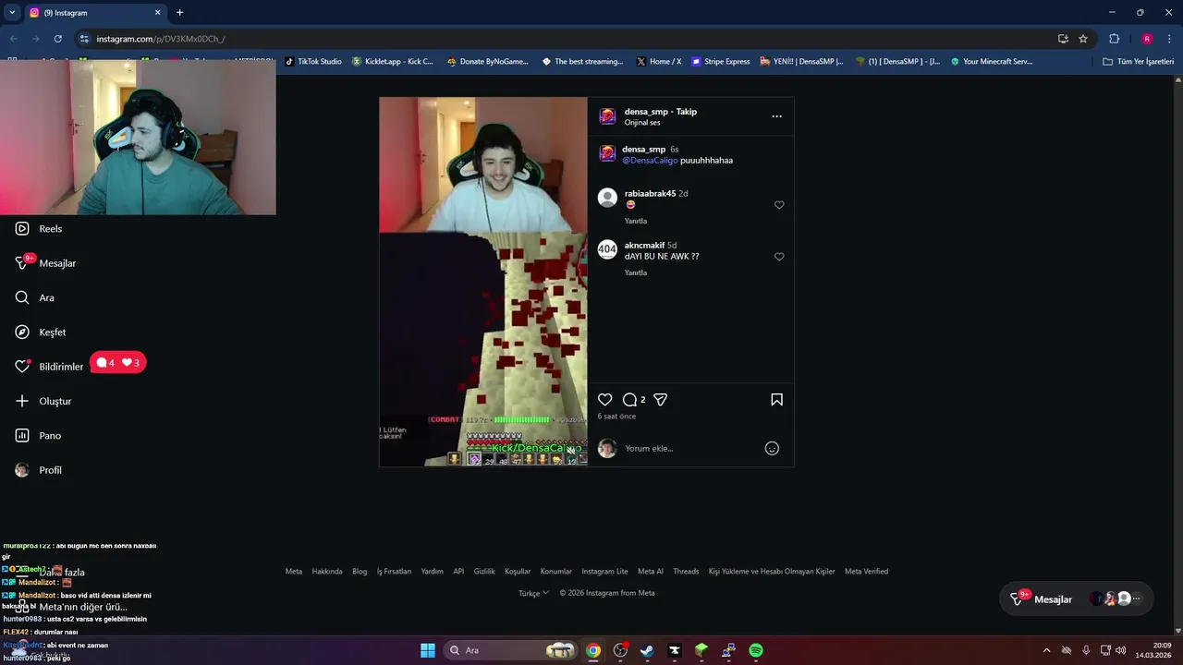This screenshot has height=665, width=1183.
Task: Open the Blog footer link
Action: coord(360,572)
